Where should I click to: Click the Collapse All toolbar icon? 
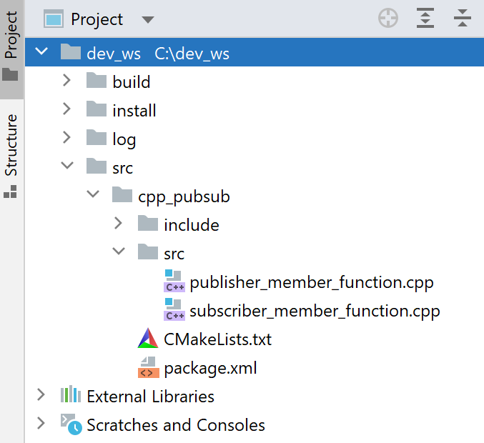click(463, 19)
